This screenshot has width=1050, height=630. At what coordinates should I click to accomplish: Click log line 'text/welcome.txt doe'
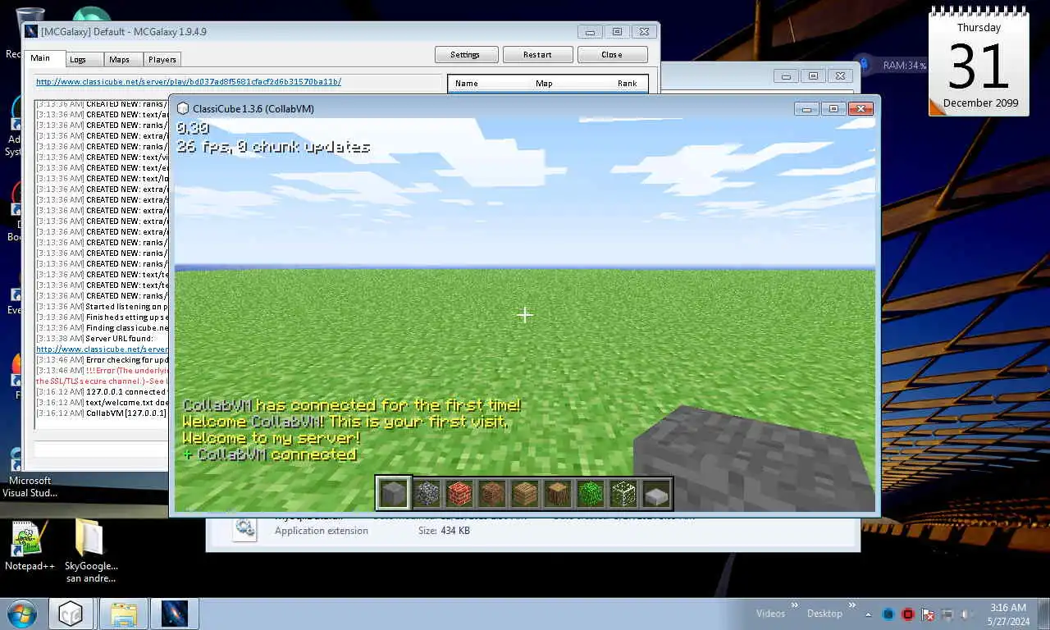(102, 402)
